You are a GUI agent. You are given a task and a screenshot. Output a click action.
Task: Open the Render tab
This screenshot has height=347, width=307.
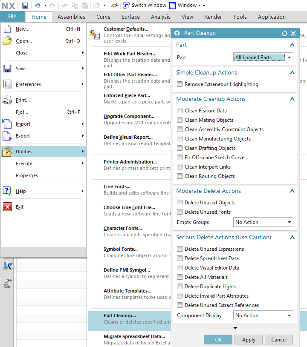213,17
